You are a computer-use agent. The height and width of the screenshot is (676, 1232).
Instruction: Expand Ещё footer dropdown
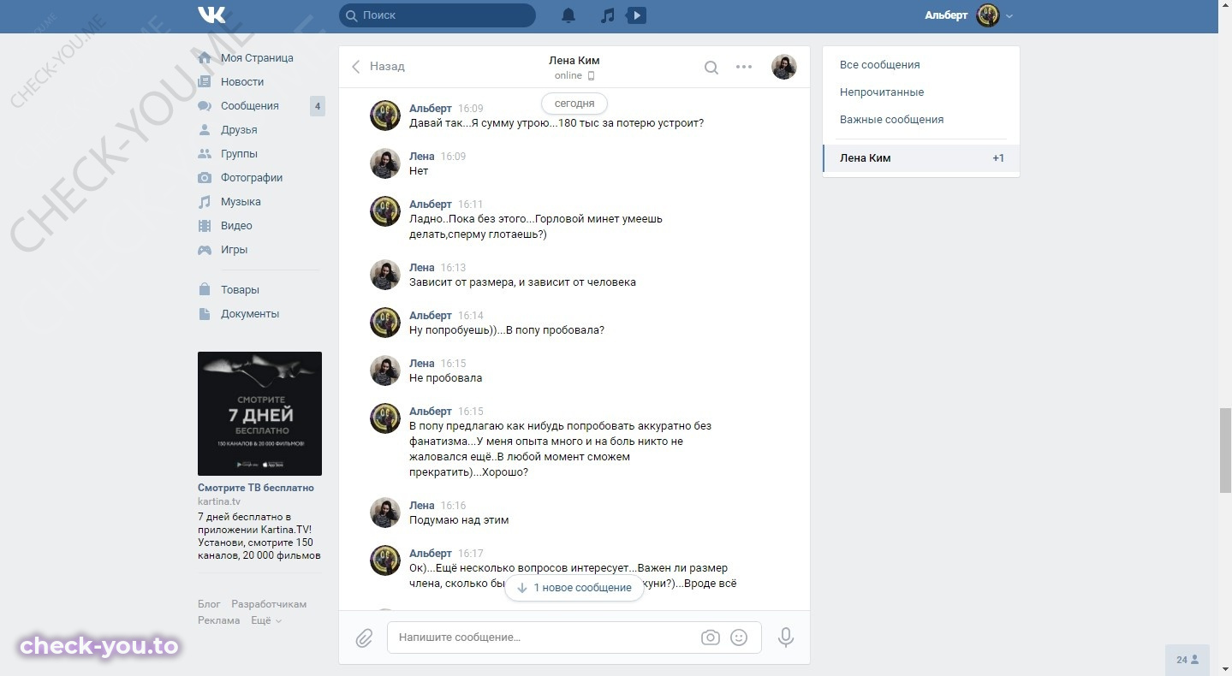pyautogui.click(x=265, y=620)
